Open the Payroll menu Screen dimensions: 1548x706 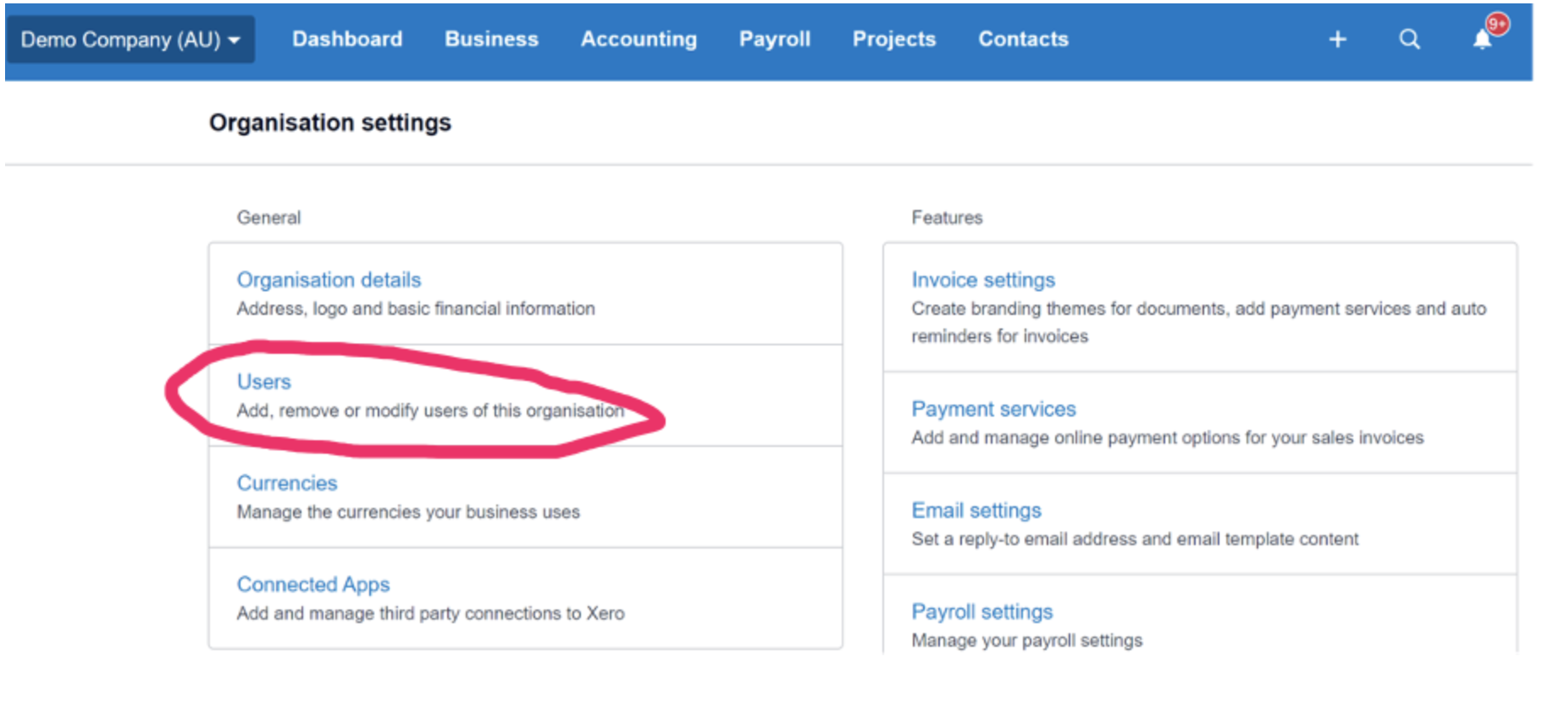tap(774, 39)
